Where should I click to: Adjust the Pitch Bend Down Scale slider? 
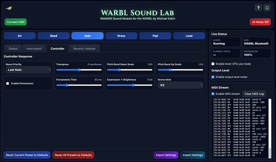(130, 70)
